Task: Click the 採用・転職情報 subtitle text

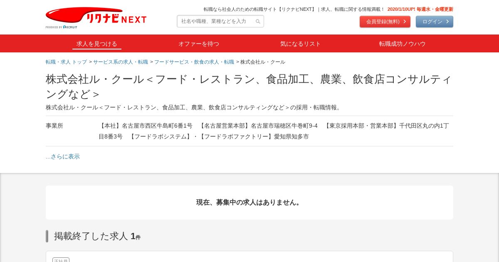Action: [194, 107]
